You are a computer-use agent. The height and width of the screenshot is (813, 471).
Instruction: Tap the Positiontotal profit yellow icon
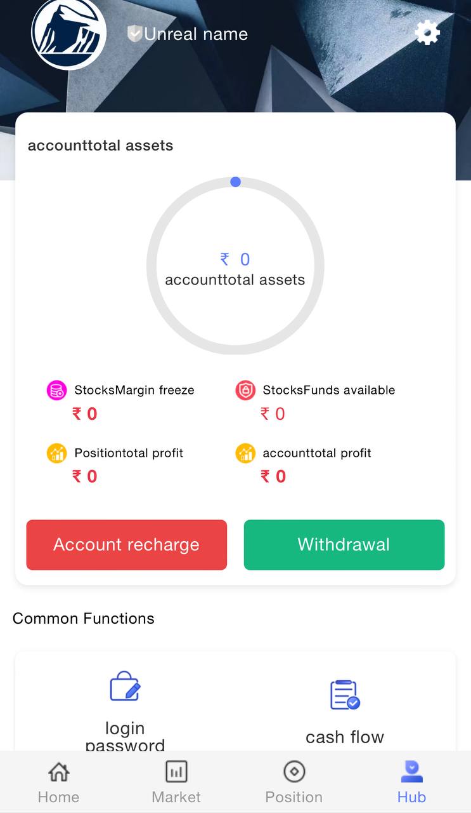[57, 453]
